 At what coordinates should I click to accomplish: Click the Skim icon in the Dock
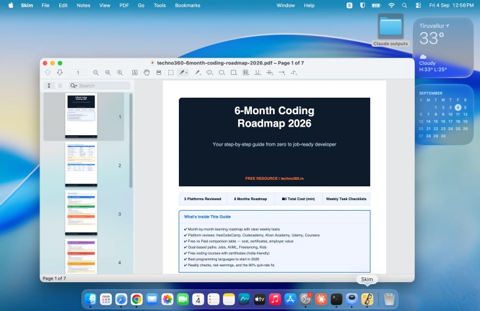point(367,299)
